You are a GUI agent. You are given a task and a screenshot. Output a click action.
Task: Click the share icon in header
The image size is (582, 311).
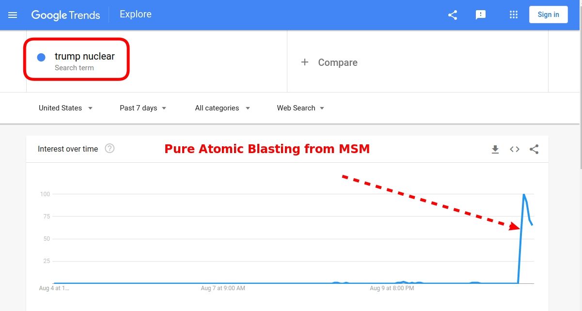(453, 15)
